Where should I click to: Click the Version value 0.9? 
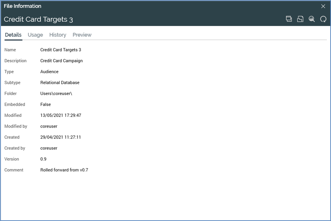click(43, 159)
